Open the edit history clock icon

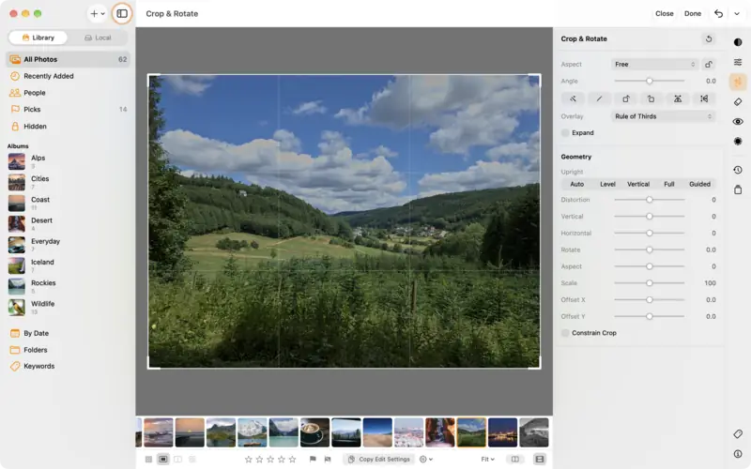coord(738,170)
